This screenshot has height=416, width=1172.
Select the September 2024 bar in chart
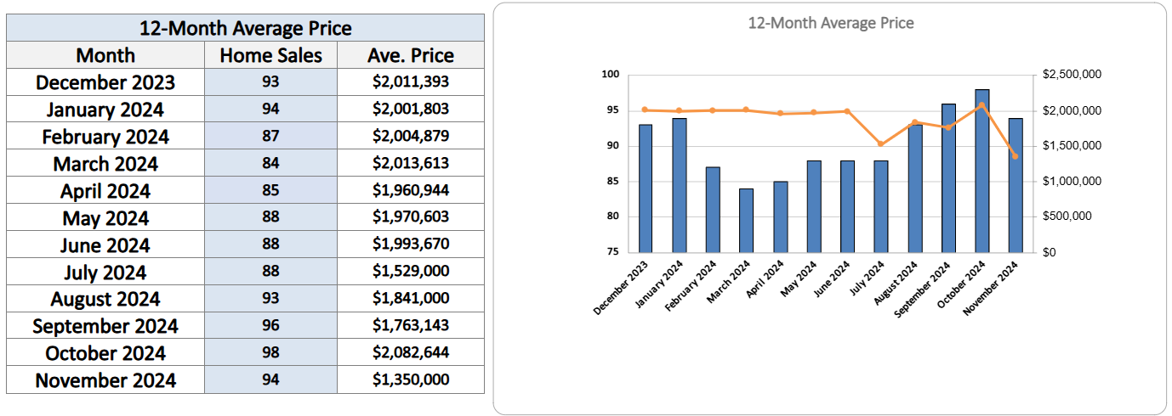pyautogui.click(x=948, y=178)
